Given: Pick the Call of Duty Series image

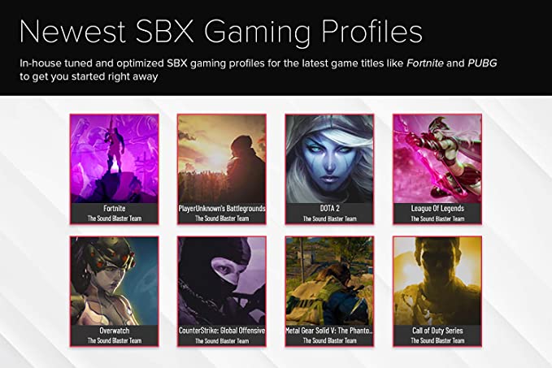Looking at the screenshot, I should coord(437,280).
